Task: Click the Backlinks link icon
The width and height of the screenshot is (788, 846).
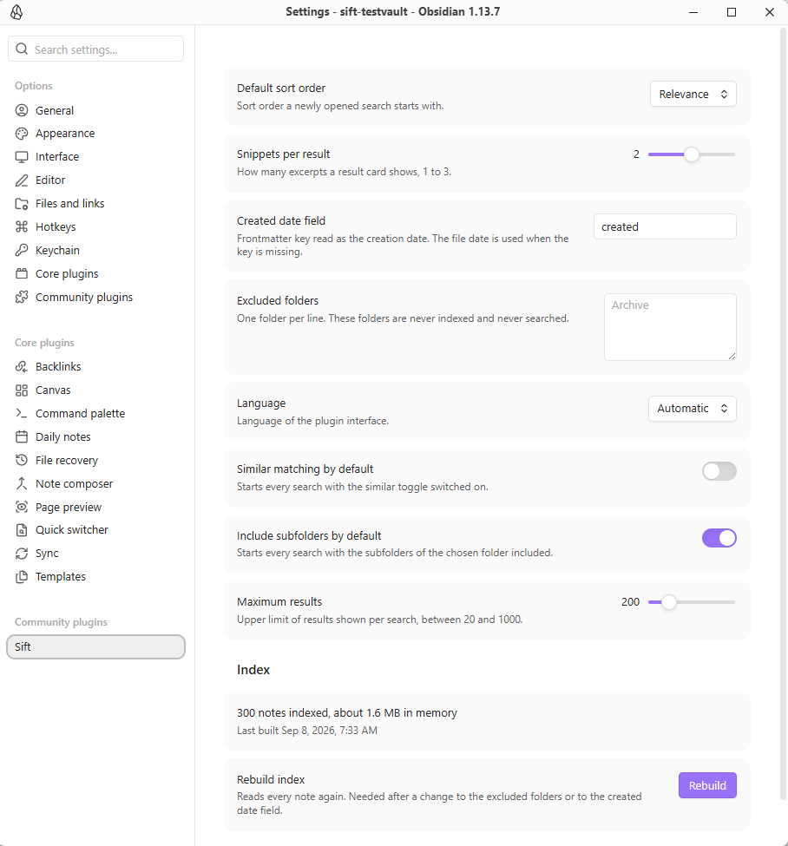Action: [22, 367]
